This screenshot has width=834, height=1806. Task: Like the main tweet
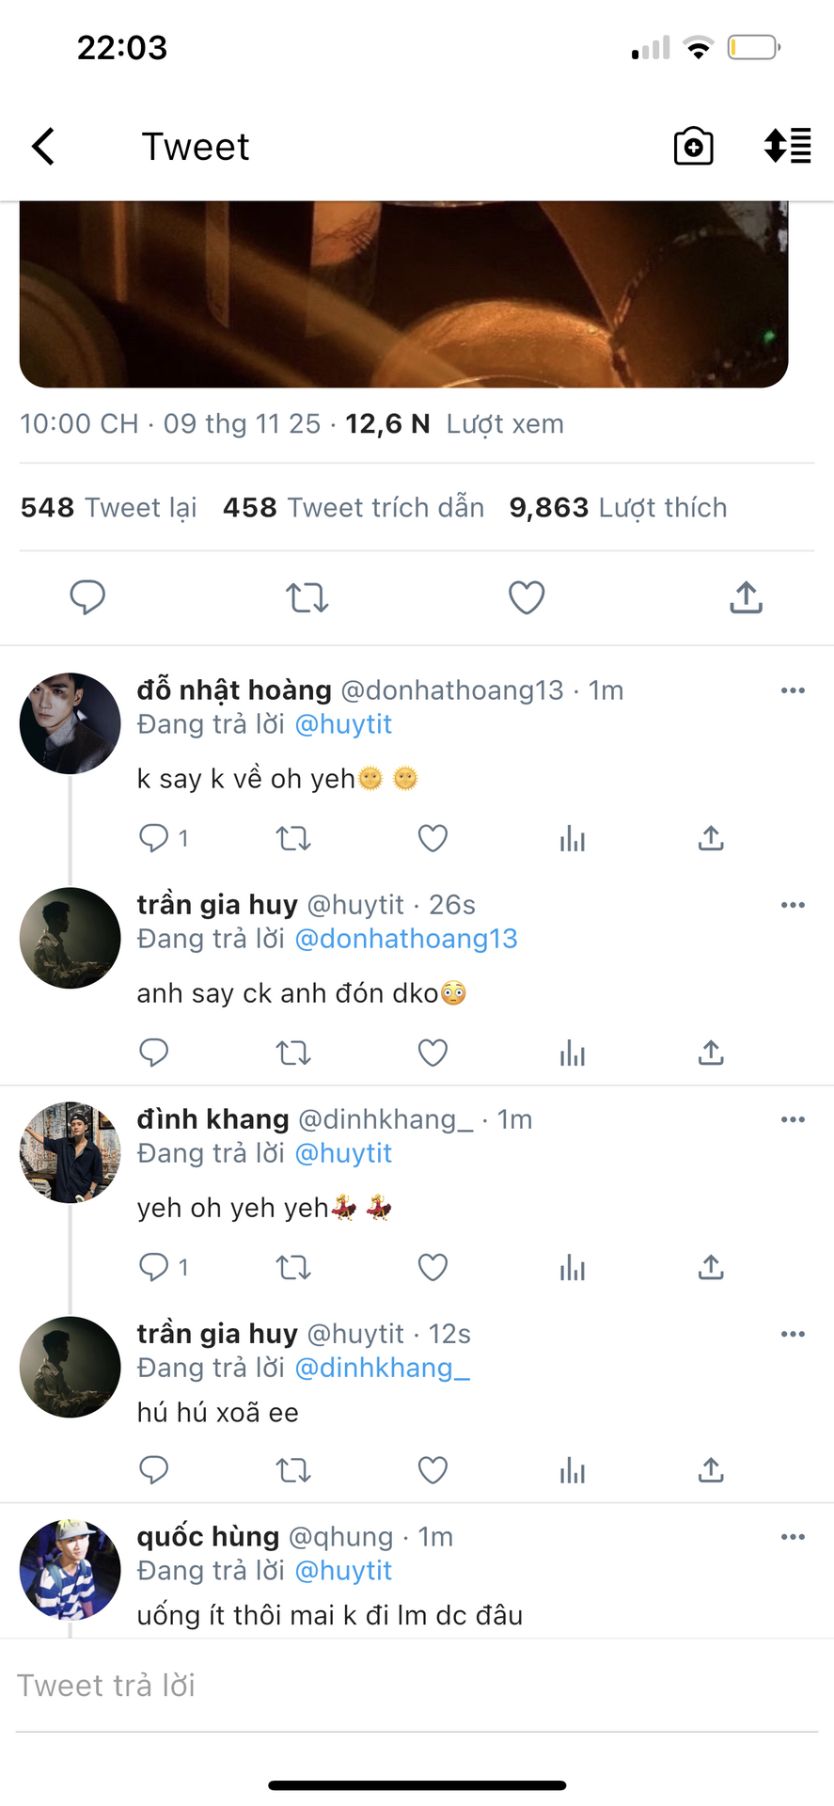tap(527, 597)
